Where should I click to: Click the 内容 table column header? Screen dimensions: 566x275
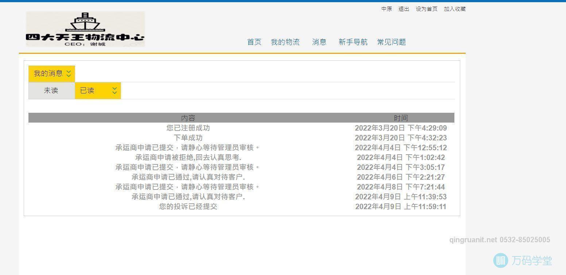click(188, 118)
